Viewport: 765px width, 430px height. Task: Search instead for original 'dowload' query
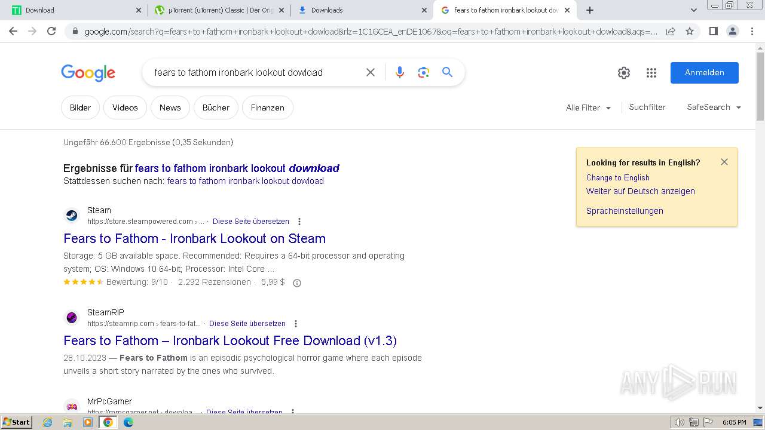click(246, 181)
